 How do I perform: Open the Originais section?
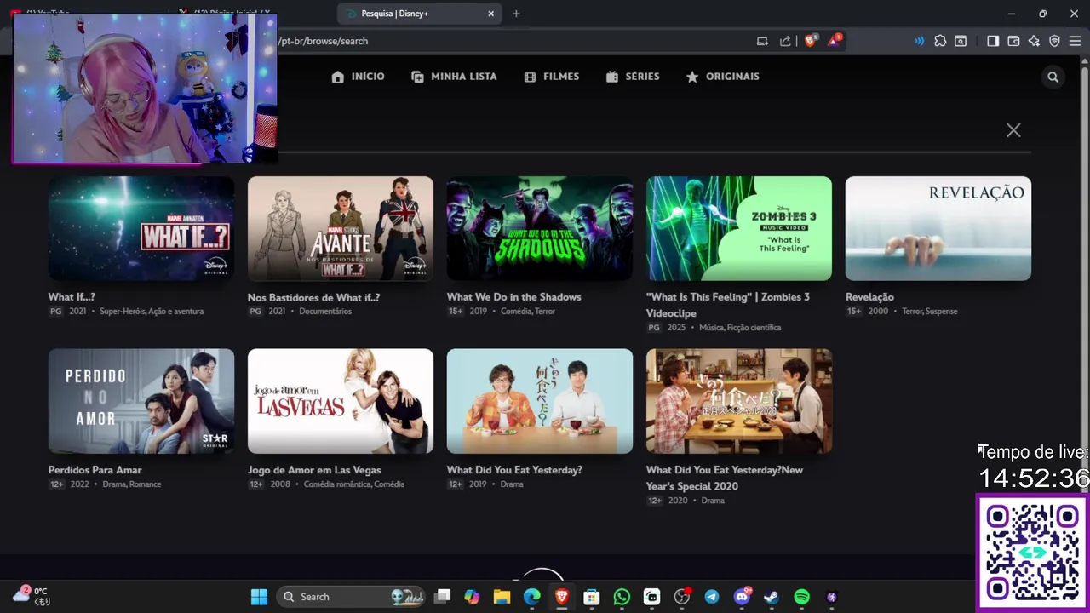click(732, 77)
